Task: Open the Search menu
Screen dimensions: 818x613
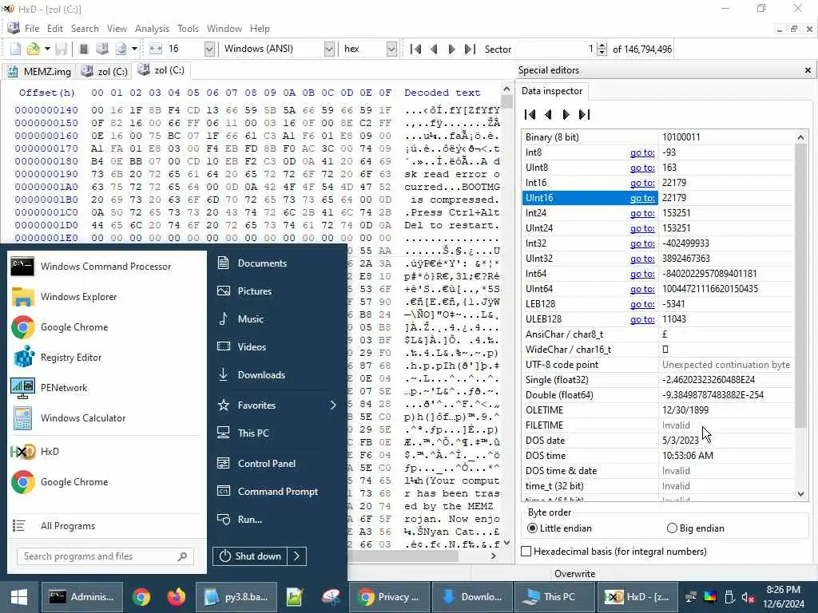Action: [x=85, y=29]
